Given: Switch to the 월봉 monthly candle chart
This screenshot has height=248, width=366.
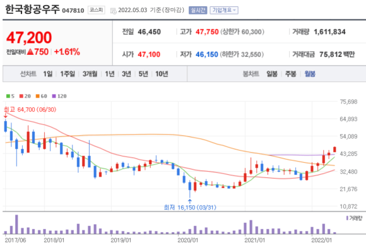Looking at the screenshot, I should (x=310, y=74).
